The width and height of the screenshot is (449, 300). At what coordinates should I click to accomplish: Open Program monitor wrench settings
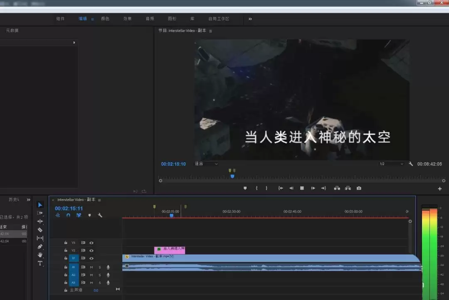(x=411, y=164)
